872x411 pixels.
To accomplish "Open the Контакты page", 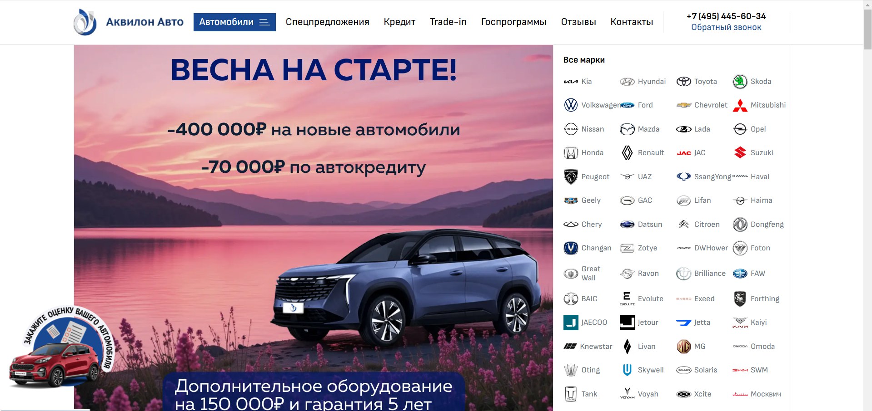I will click(632, 22).
